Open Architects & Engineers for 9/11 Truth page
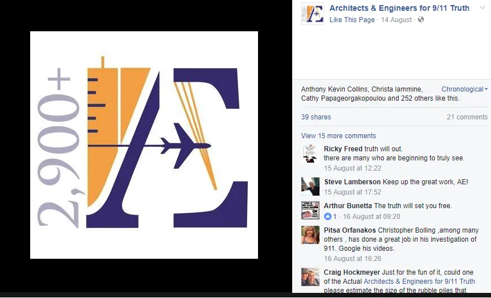Screen dimensions: 491x298 399,8
